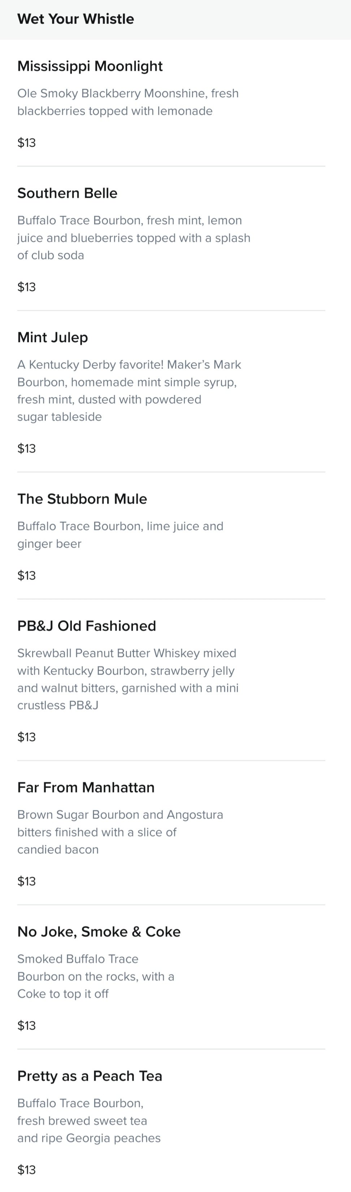Click the Ole Smoky Blackberry Moonshine description
This screenshot has width=351, height=1192.
[x=128, y=102]
